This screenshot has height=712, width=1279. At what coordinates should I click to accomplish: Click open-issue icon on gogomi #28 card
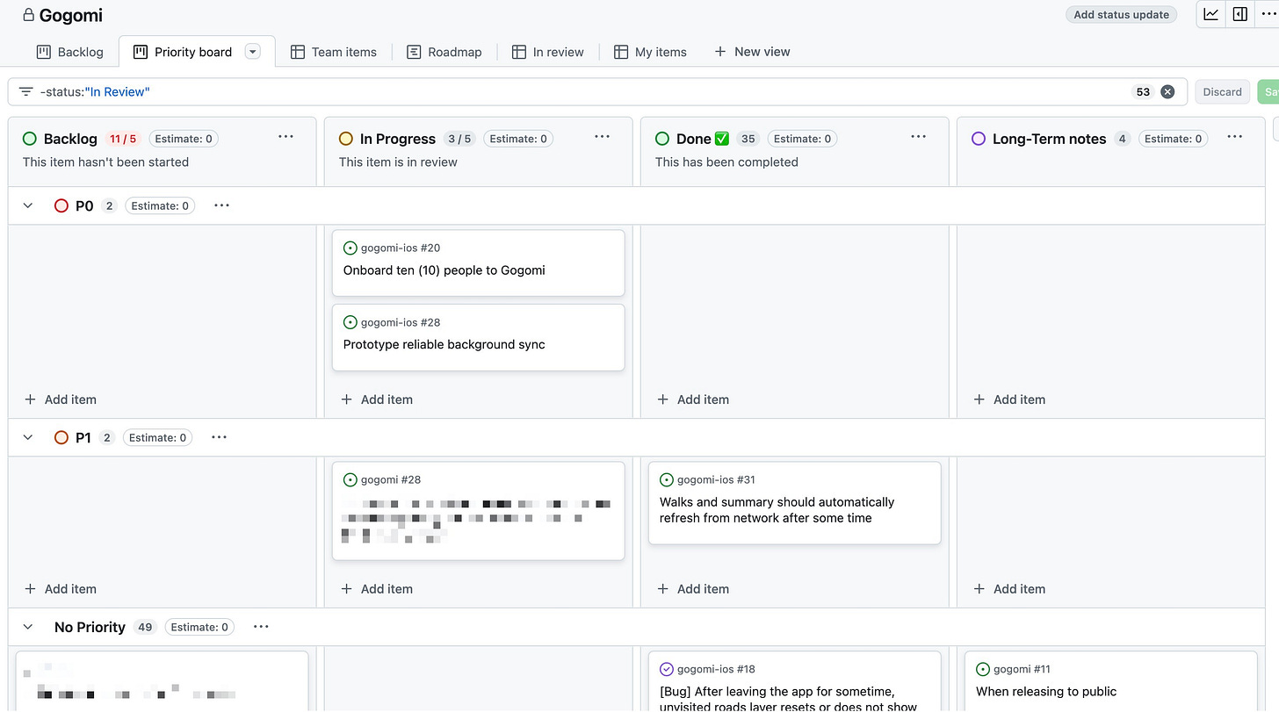[350, 480]
